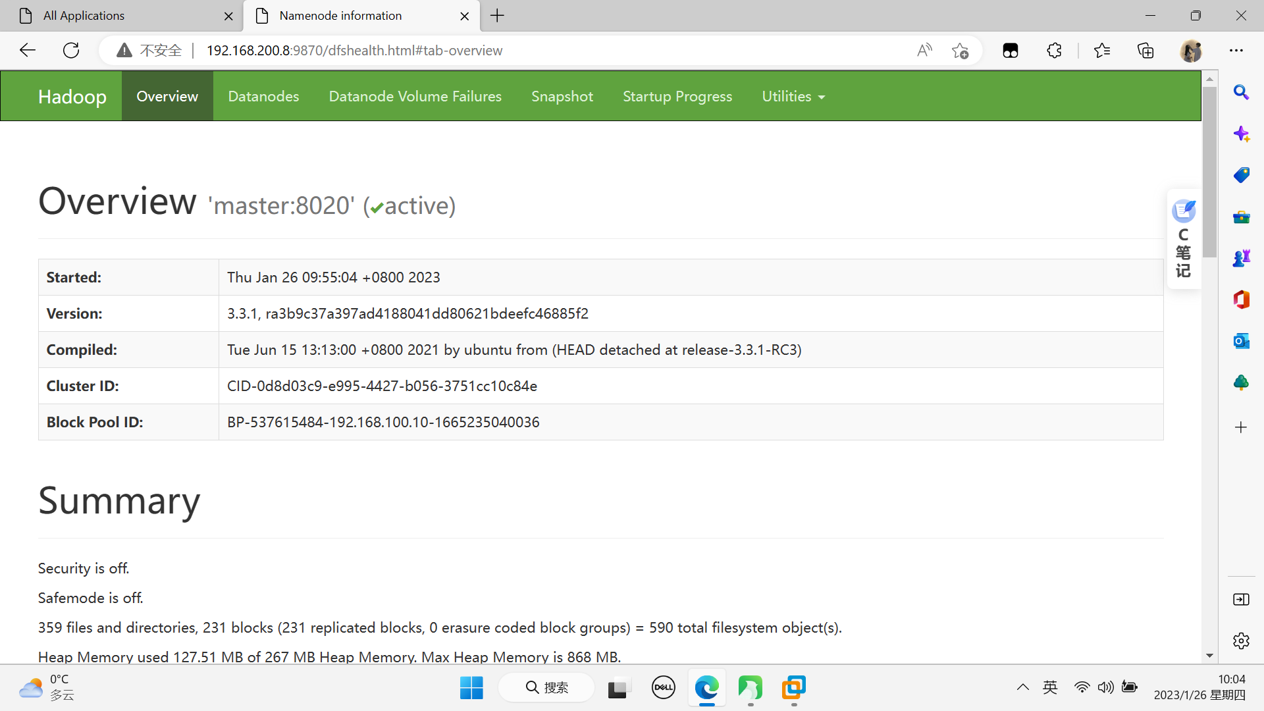Click the page vertical scrollbar down arrow
Viewport: 1264px width, 711px height.
(1209, 656)
